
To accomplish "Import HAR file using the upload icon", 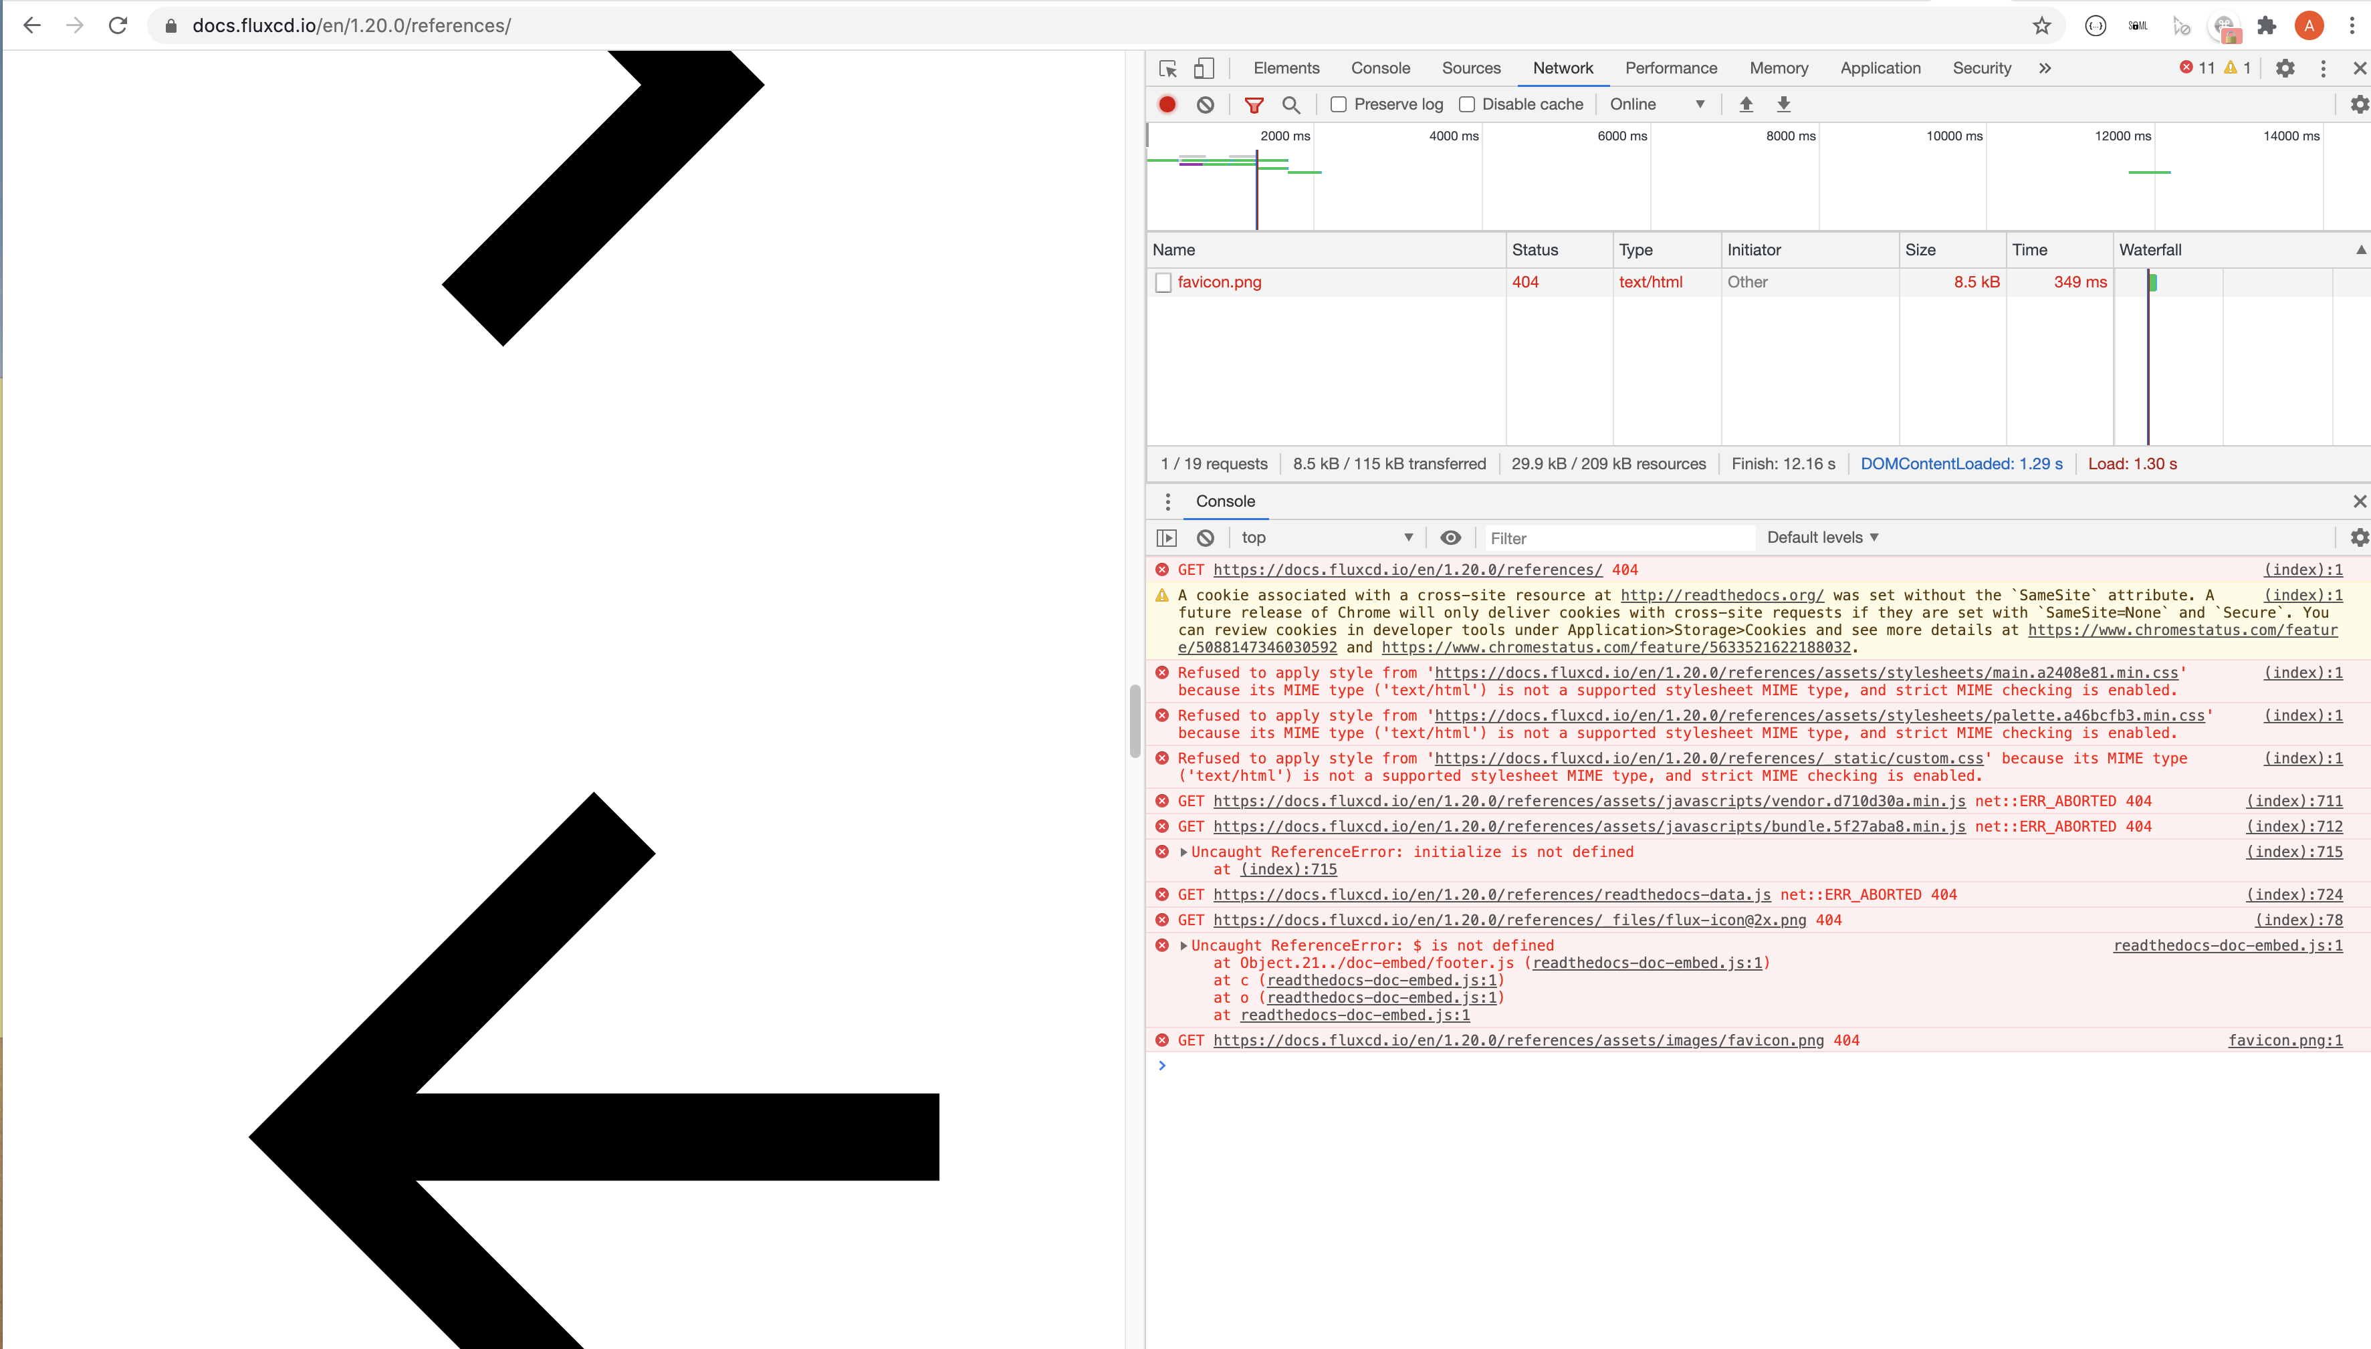I will pos(1746,105).
